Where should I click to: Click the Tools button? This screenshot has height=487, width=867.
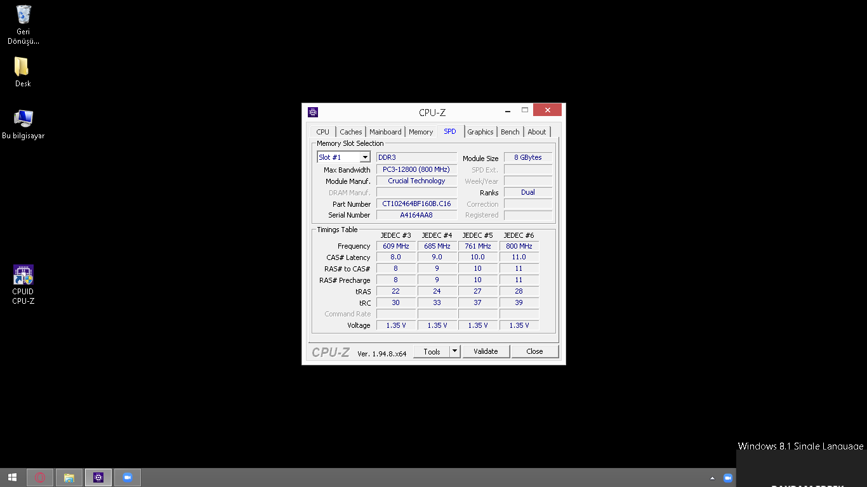(x=432, y=351)
